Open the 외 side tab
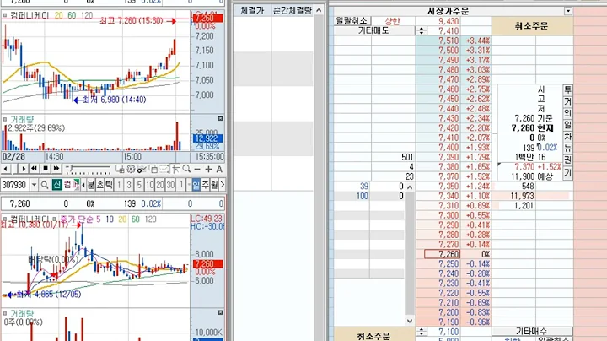This screenshot has width=607, height=341. [567, 113]
